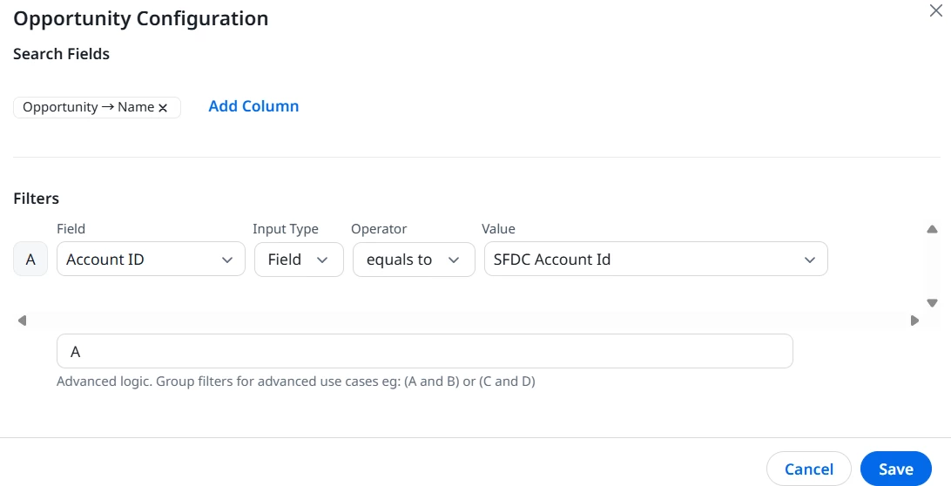Click the horizontal filters scrollbar track
The width and height of the screenshot is (951, 486).
tap(467, 321)
